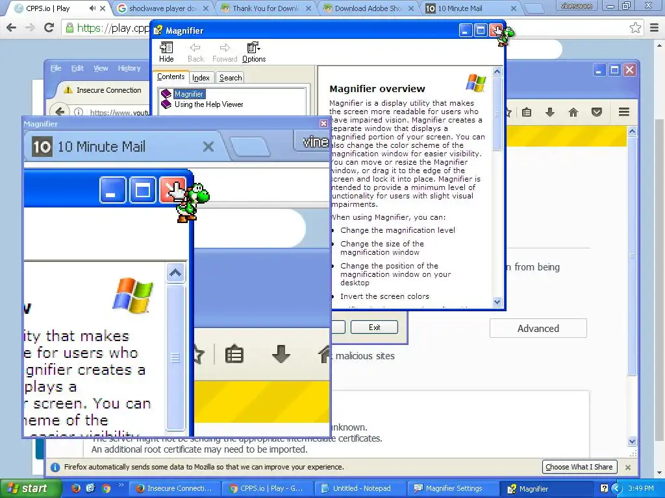The image size is (665, 498).
Task: Open Chrome's main menu icon
Action: (655, 28)
